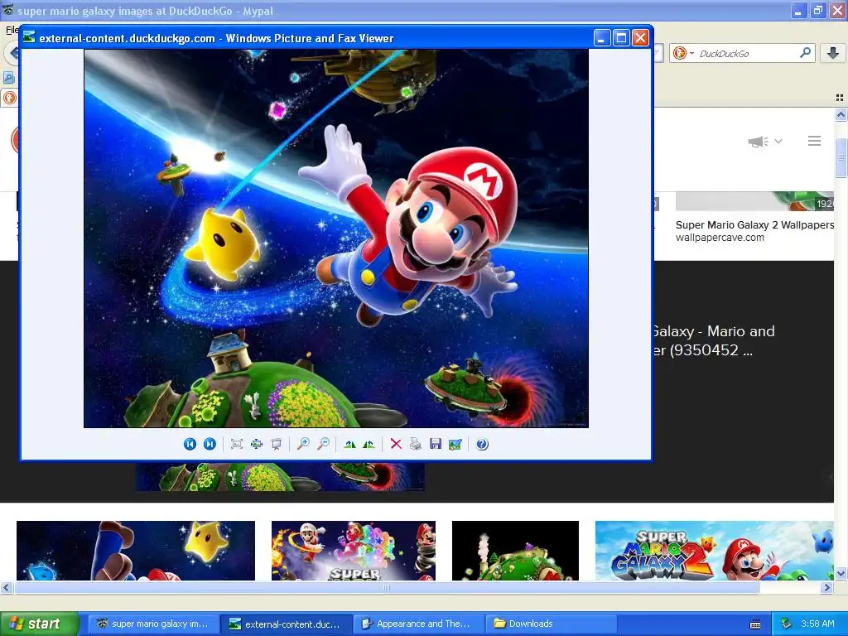Open the DuckDuckGo hamburger menu
This screenshot has height=636, width=848.
pyautogui.click(x=815, y=141)
